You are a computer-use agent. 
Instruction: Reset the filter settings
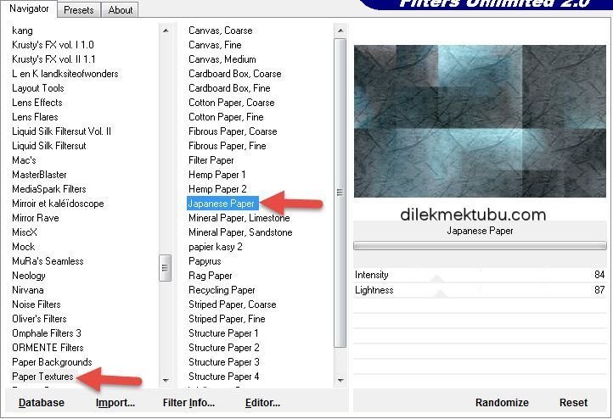(x=573, y=403)
